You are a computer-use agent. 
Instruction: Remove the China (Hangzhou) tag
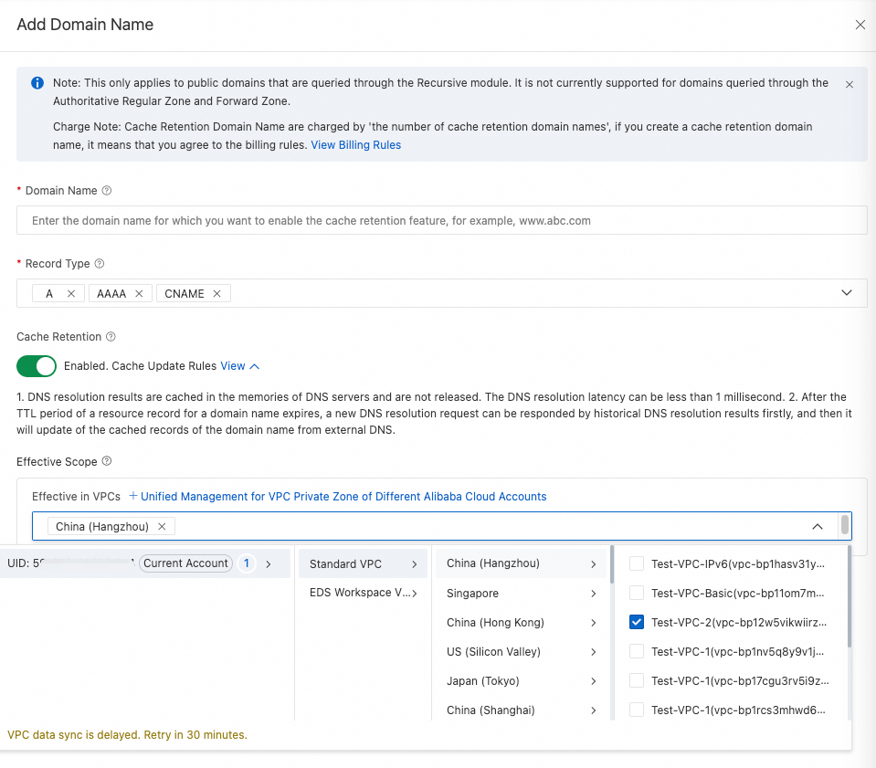point(162,527)
